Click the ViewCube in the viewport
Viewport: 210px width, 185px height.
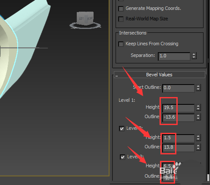(x=85, y=20)
